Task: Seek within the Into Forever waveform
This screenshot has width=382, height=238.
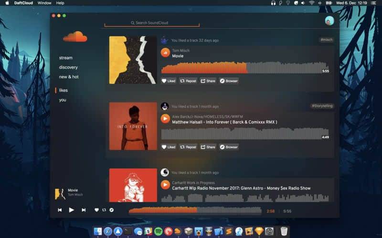Action: coord(245,134)
